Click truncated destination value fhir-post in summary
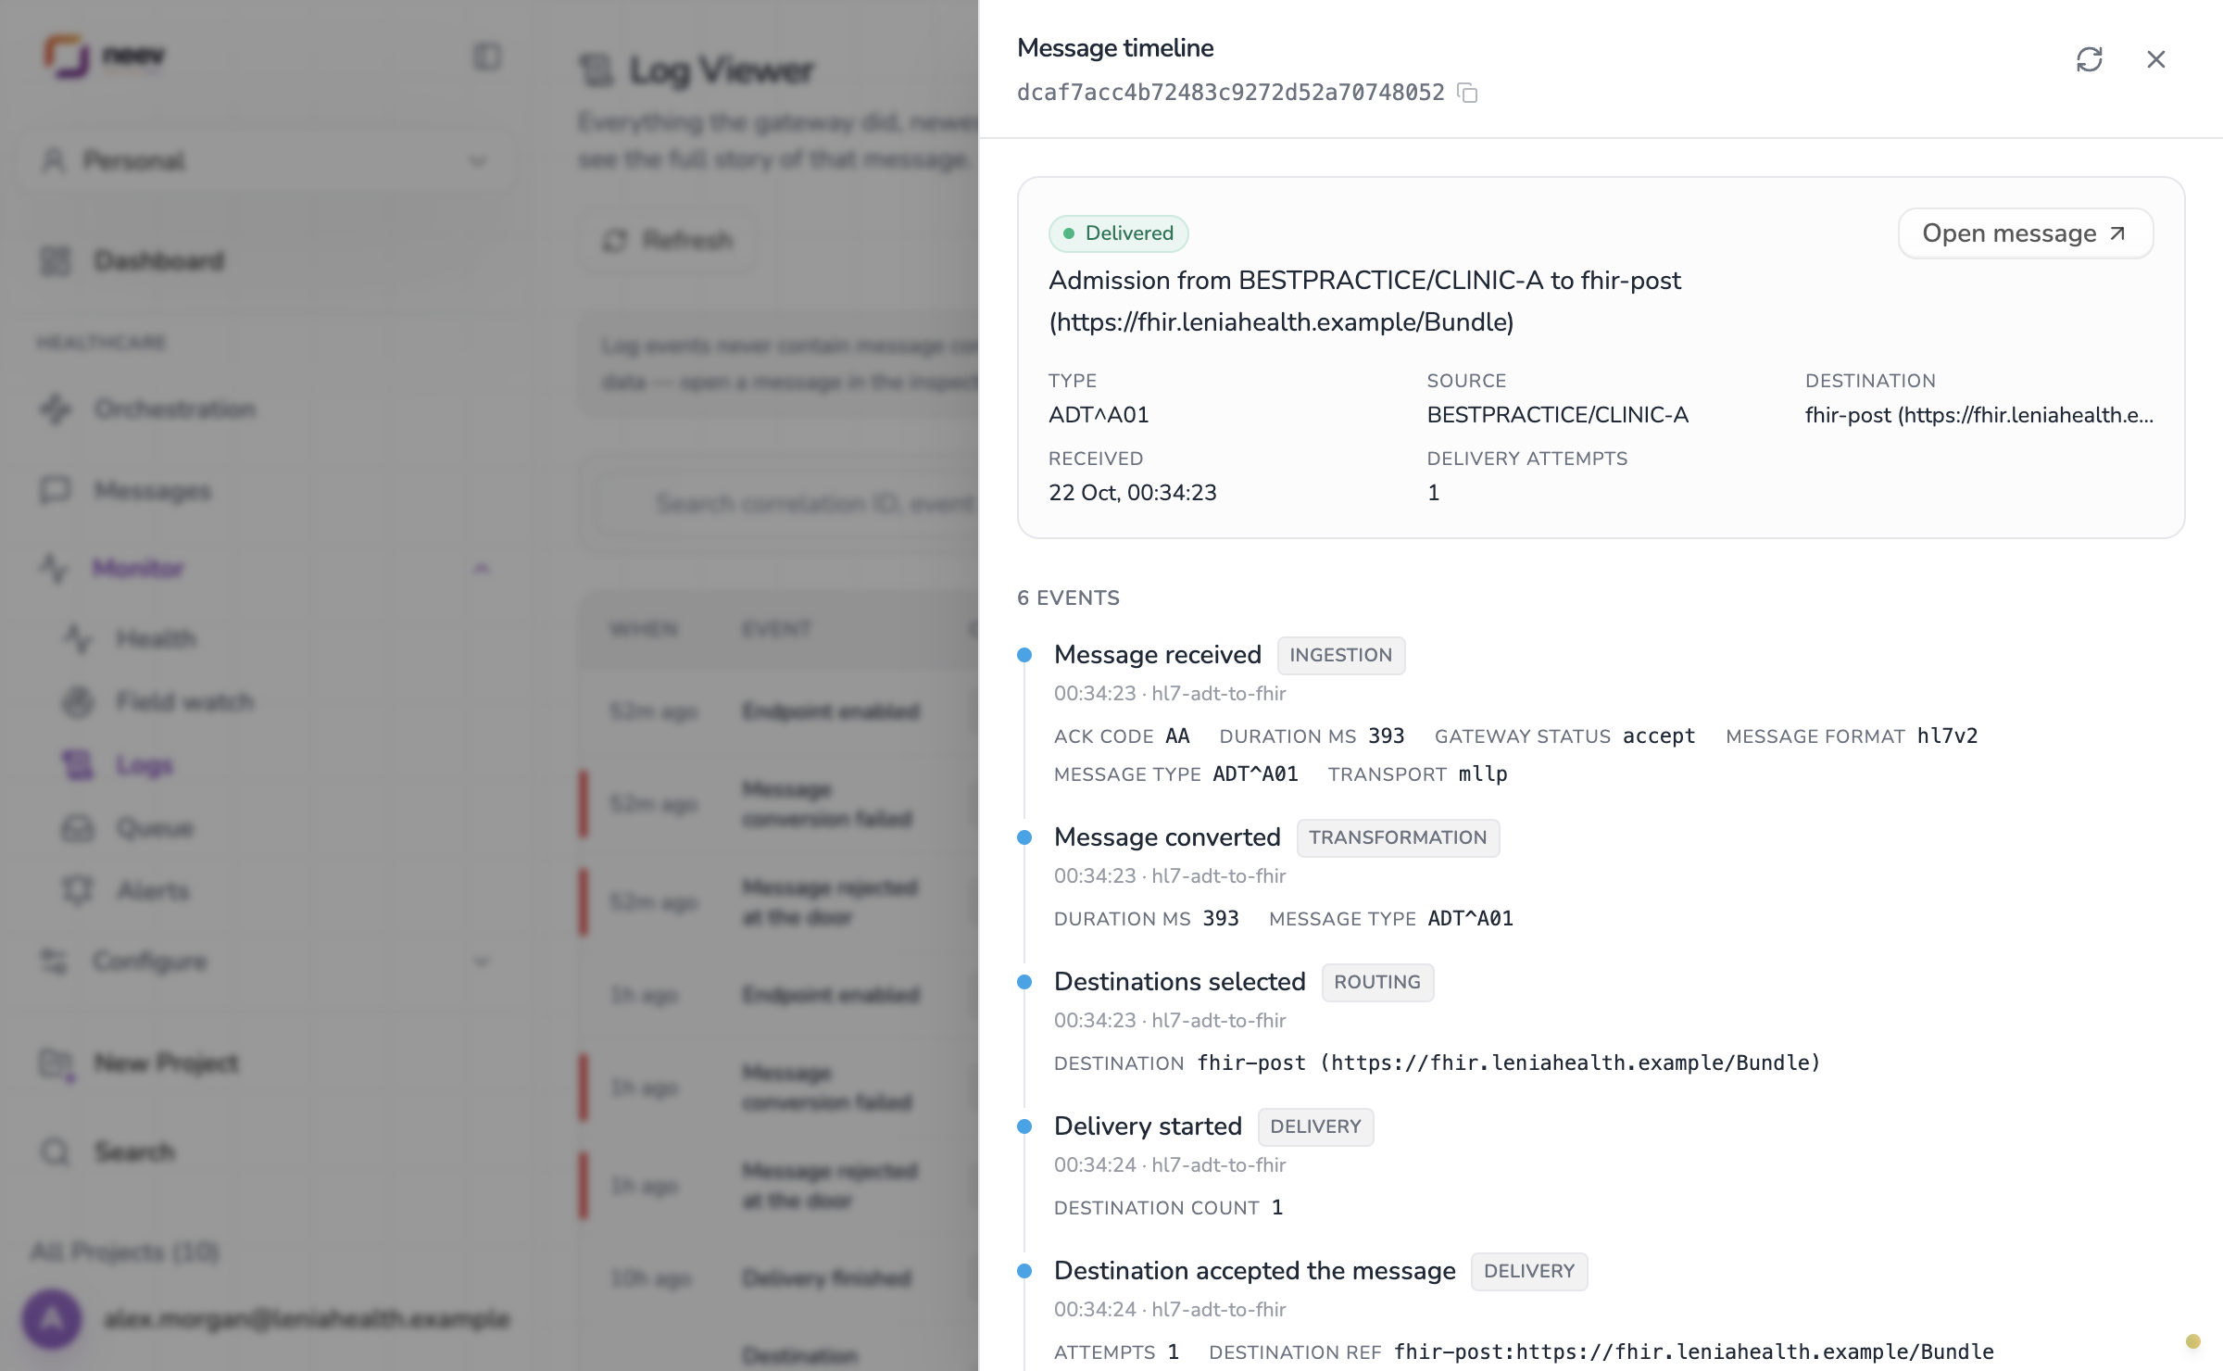2223x1371 pixels. click(1979, 415)
